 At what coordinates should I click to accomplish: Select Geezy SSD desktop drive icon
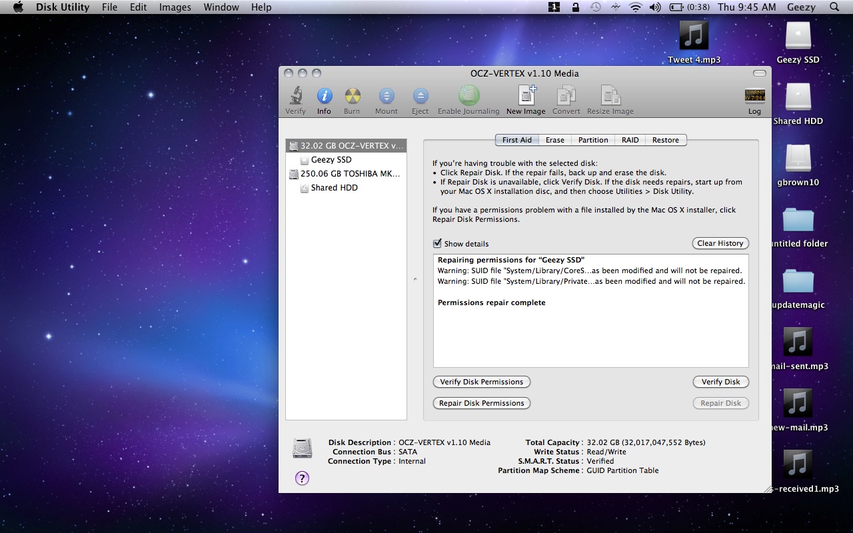[x=798, y=35]
